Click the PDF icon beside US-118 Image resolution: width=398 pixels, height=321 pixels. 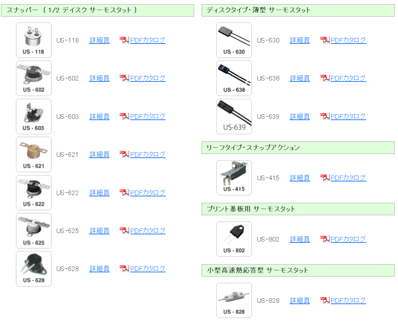(124, 40)
